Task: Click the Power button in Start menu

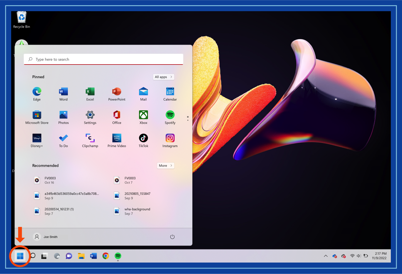Action: coord(172,237)
